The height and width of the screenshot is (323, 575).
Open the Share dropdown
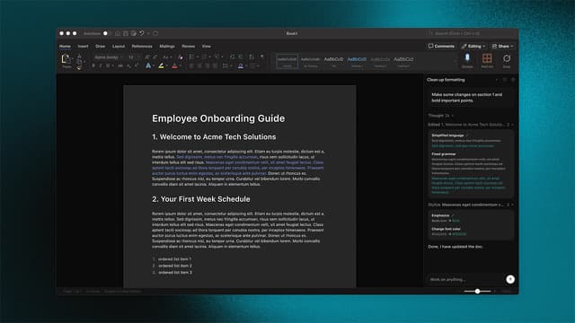[502, 47]
